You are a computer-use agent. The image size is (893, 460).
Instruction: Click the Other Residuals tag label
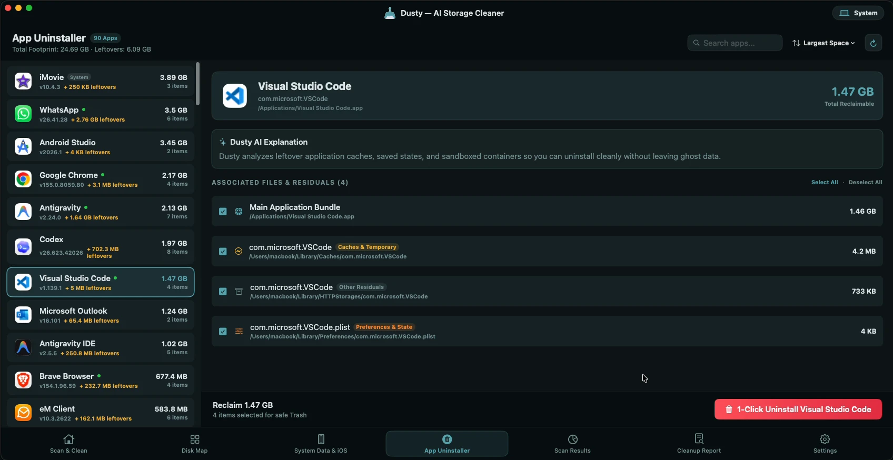(361, 287)
